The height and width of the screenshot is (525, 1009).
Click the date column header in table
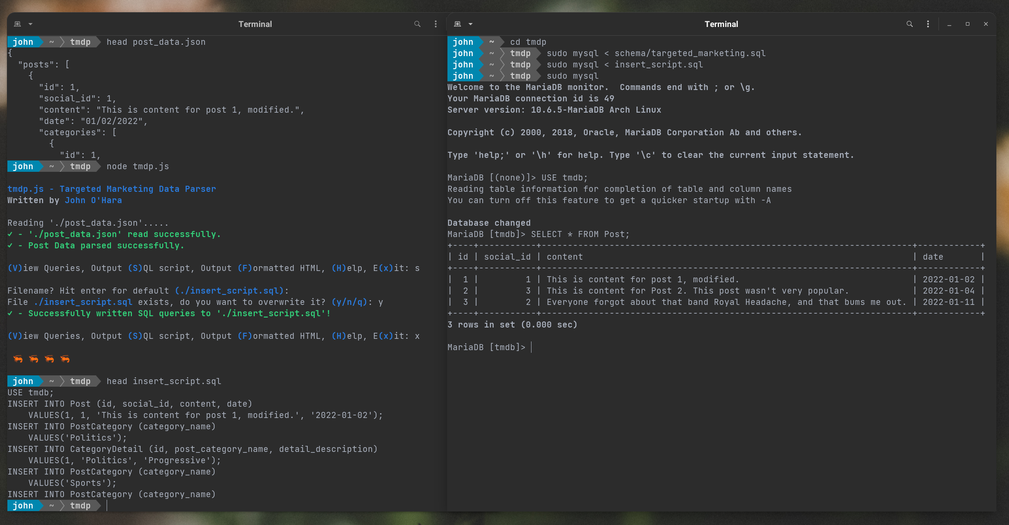933,257
